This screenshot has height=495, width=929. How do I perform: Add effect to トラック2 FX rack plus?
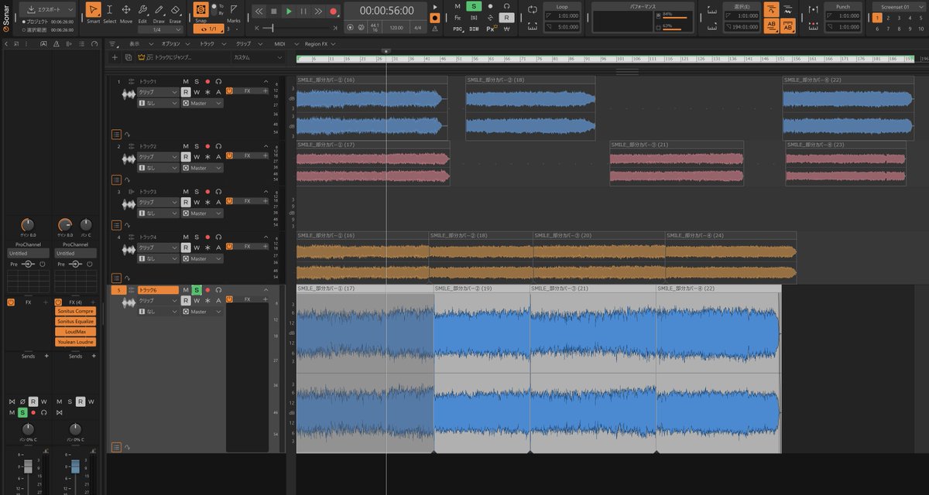tap(265, 155)
